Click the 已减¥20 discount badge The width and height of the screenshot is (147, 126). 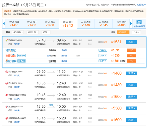point(103,50)
